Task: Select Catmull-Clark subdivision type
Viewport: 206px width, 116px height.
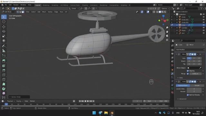Action: pos(183,85)
